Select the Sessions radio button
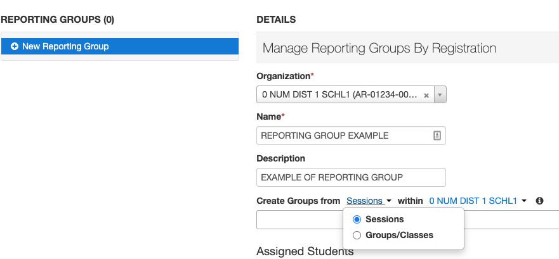 pos(357,220)
